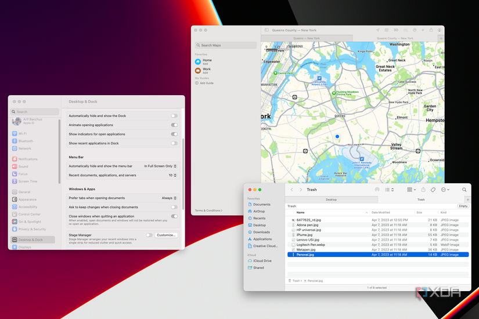Click the current location arrow in Maps
This screenshot has height=319, width=479.
[x=377, y=30]
